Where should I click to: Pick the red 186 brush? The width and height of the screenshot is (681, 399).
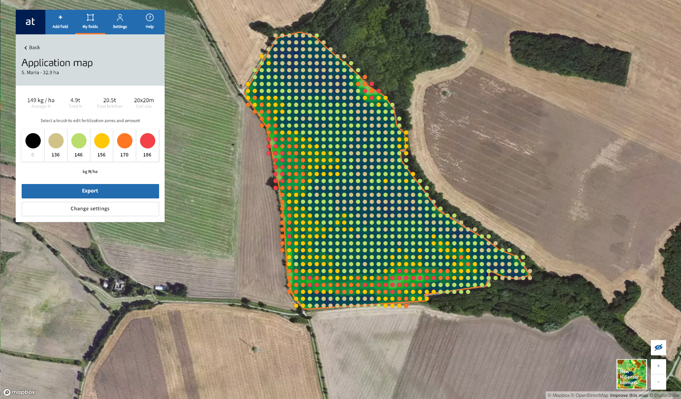coord(147,141)
